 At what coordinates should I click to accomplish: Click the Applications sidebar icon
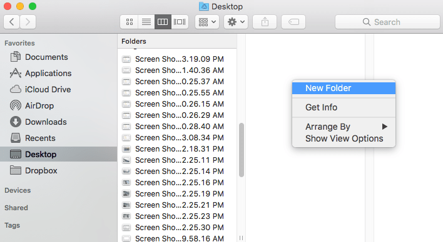tap(16, 73)
